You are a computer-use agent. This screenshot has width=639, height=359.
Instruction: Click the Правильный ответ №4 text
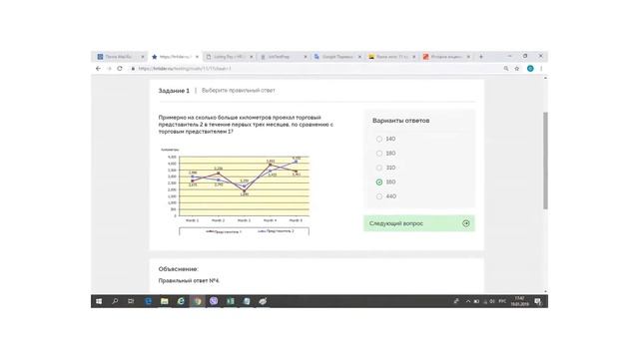tap(189, 281)
